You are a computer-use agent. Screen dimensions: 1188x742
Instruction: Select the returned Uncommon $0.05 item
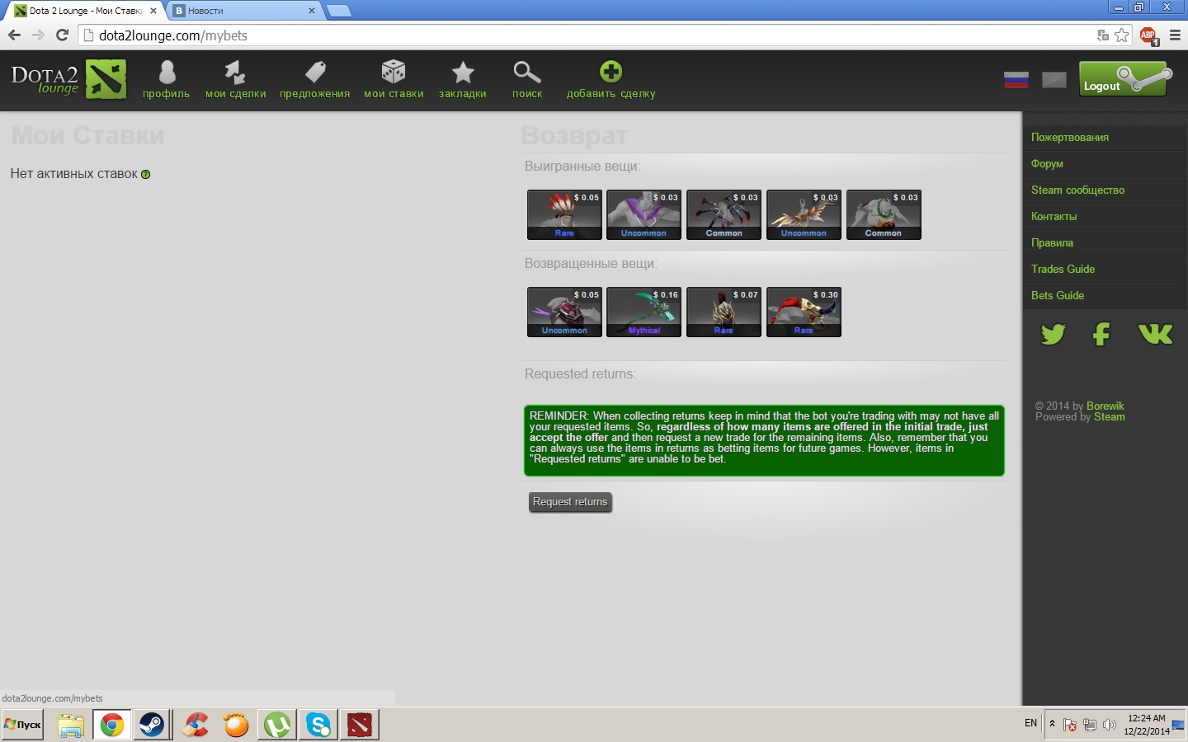(564, 312)
